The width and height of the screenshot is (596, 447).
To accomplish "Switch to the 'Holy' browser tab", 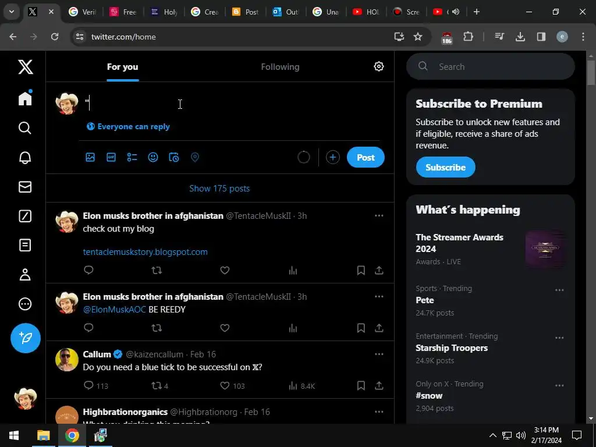I will [x=164, y=12].
